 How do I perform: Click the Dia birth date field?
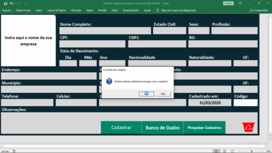coord(68,63)
